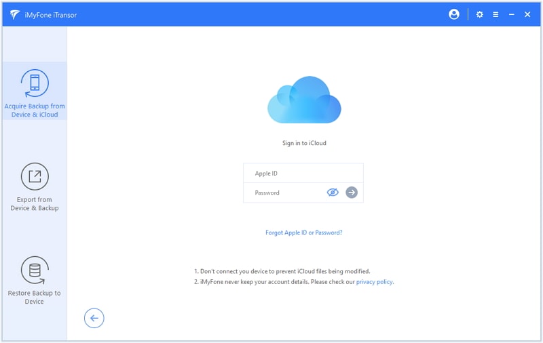
Task: Click note about not connecting your device
Action: [x=282, y=271]
